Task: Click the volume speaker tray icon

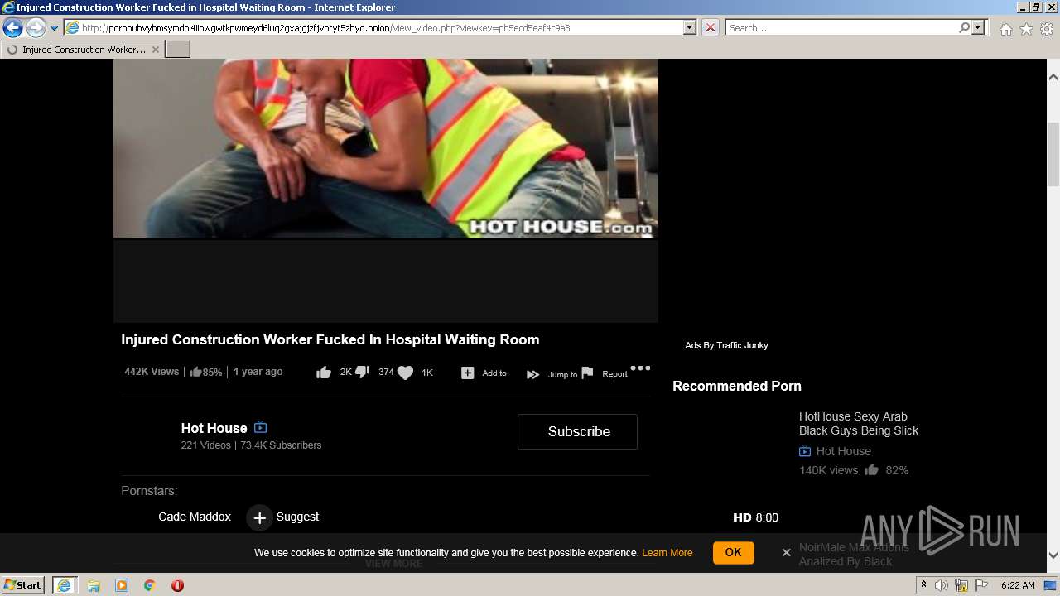Action: (x=942, y=585)
